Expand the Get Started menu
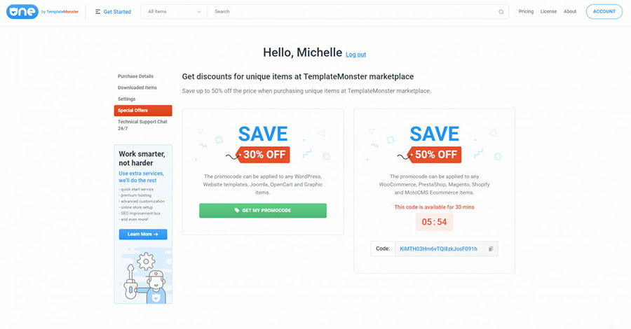 113,12
